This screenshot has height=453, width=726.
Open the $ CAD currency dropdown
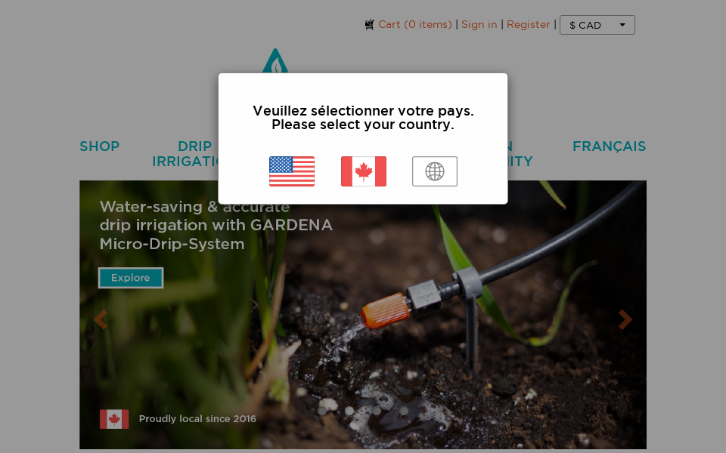point(597,25)
